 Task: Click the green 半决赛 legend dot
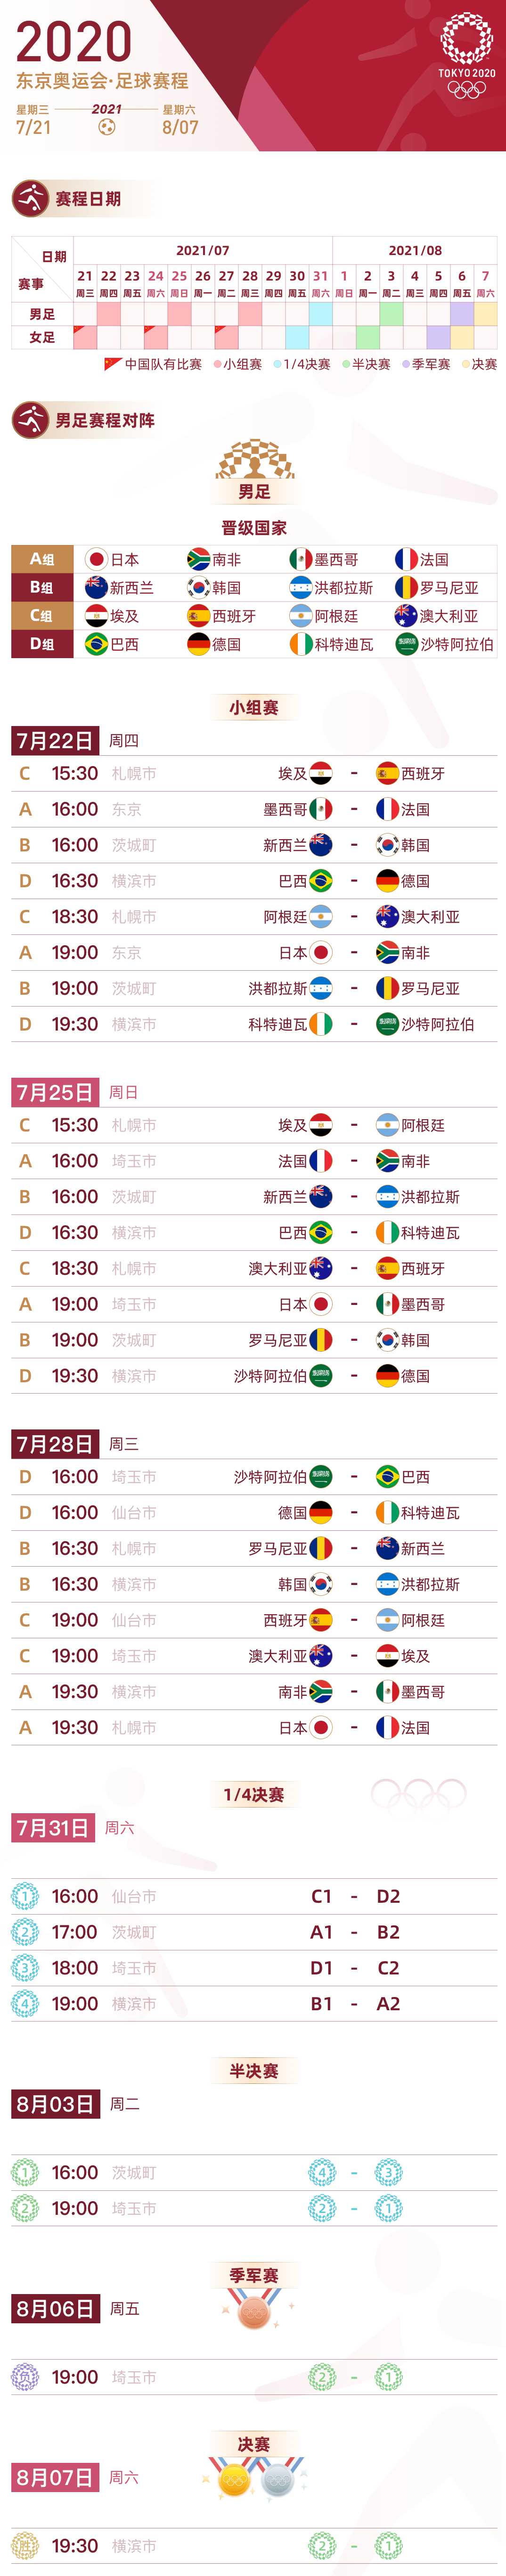click(x=346, y=364)
